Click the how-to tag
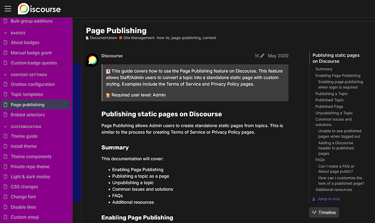 (163, 38)
